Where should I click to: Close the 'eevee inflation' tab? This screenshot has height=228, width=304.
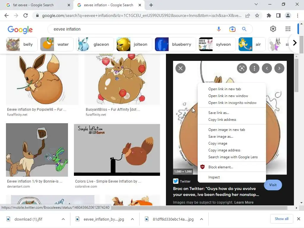click(140, 5)
